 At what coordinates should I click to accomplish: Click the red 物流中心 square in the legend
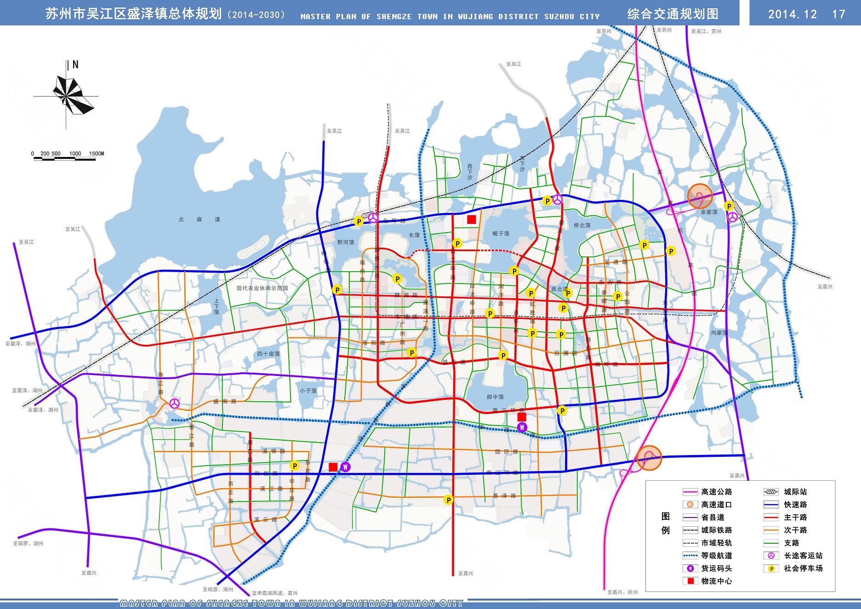tap(690, 581)
